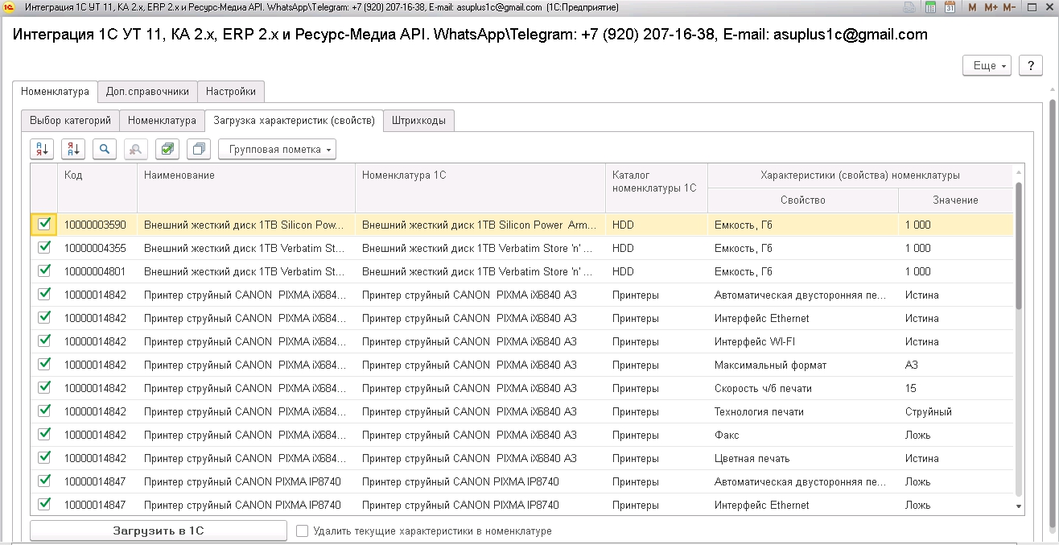
Task: Switch to the Настройки tab
Action: coord(230,92)
